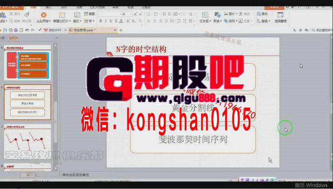Toggle Underline formatting

coord(111,21)
